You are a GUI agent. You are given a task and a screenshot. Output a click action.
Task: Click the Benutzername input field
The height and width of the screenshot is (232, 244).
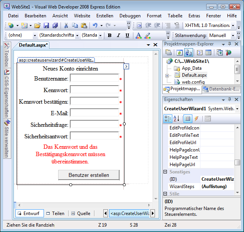point(94,78)
